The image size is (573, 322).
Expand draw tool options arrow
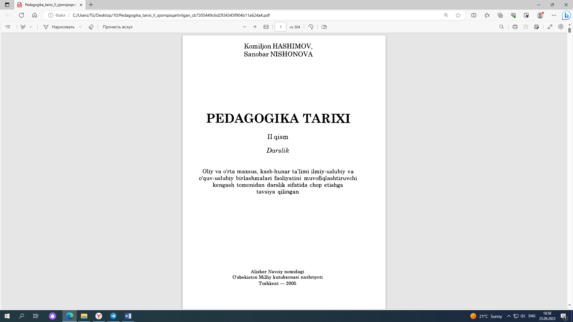pos(80,27)
